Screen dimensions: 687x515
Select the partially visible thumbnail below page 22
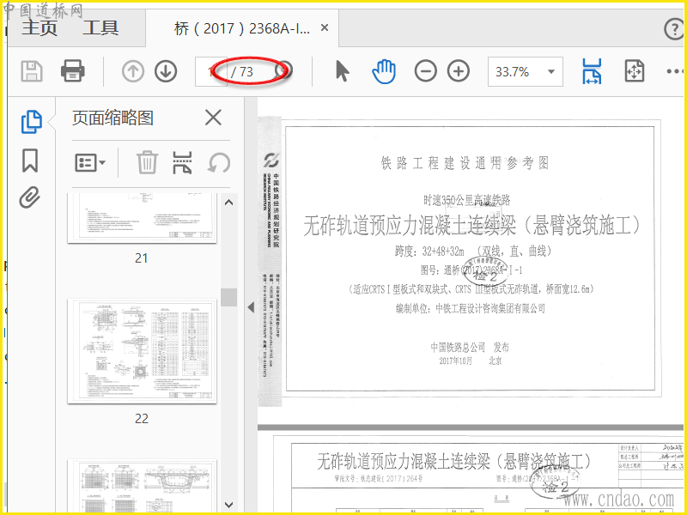tap(142, 486)
